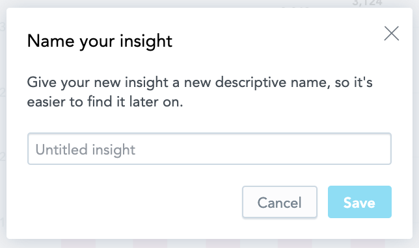Image resolution: width=419 pixels, height=248 pixels.
Task: Click the Untitled insight name field
Action: [209, 149]
